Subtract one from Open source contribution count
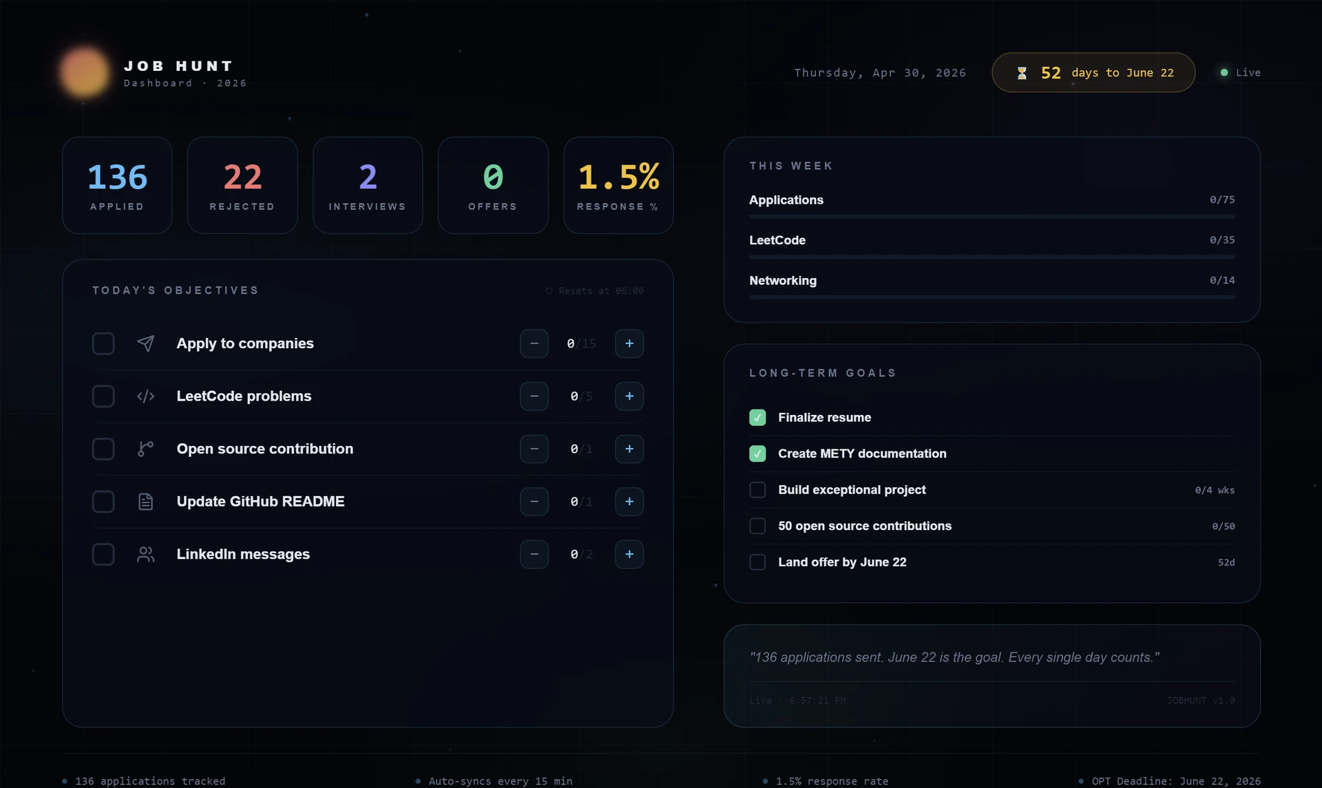1322x788 pixels. 534,449
